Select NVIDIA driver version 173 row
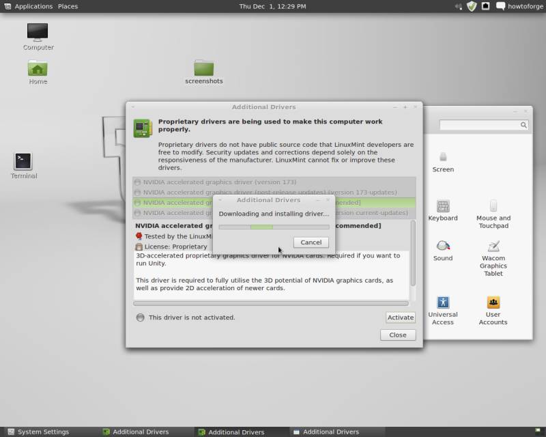Image resolution: width=546 pixels, height=437 pixels. click(x=274, y=182)
